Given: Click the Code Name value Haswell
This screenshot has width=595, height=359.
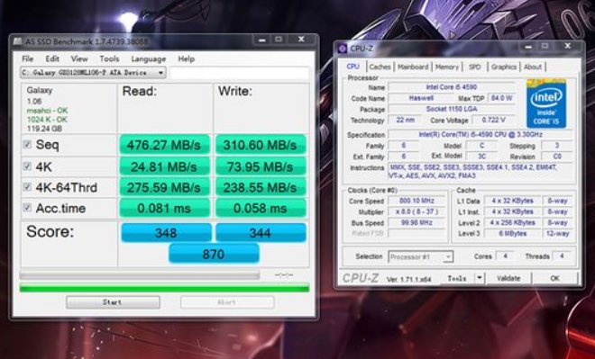Looking at the screenshot, I should pyautogui.click(x=421, y=98).
